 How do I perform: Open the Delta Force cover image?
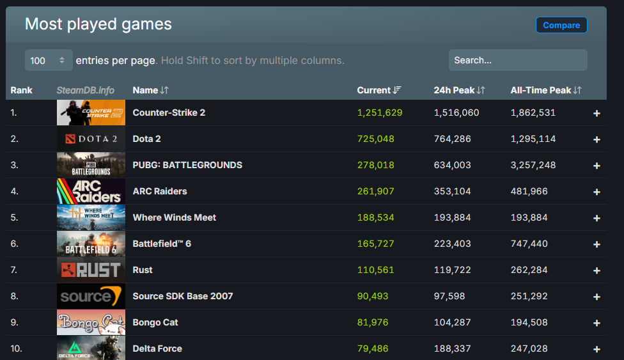[x=91, y=348]
